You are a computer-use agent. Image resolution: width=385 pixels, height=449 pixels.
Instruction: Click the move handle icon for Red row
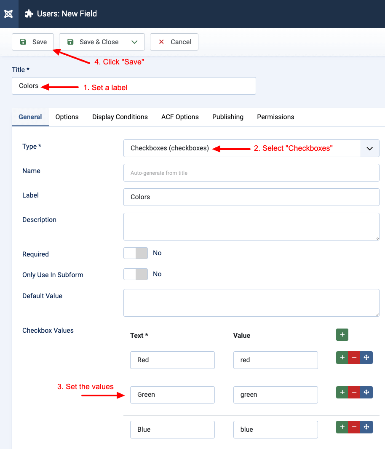pyautogui.click(x=366, y=358)
